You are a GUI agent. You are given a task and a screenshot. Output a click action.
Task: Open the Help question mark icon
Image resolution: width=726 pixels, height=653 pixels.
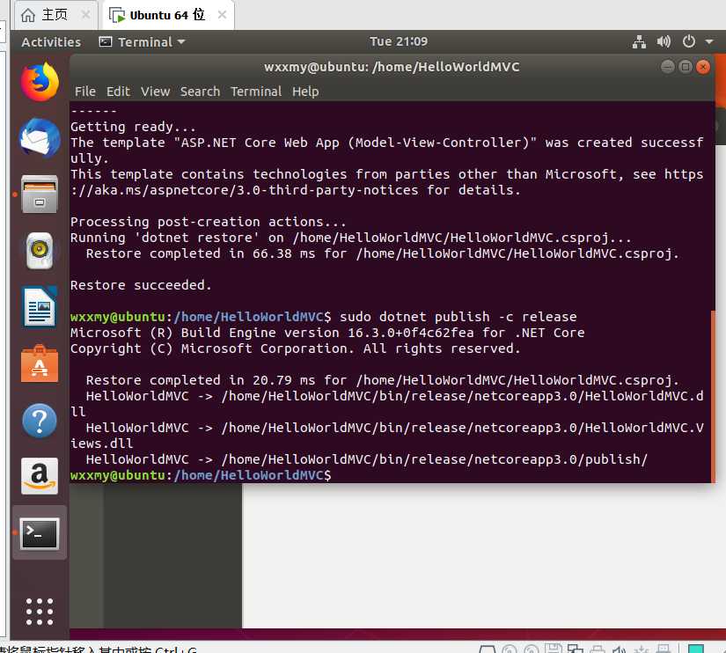point(40,421)
